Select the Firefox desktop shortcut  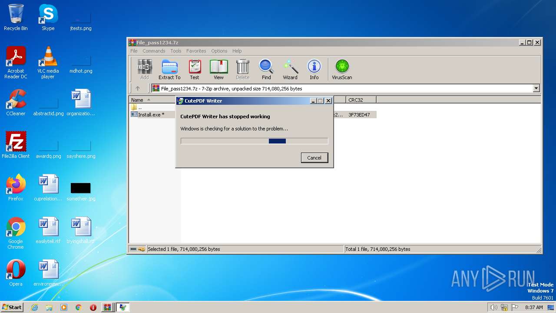[x=16, y=188]
